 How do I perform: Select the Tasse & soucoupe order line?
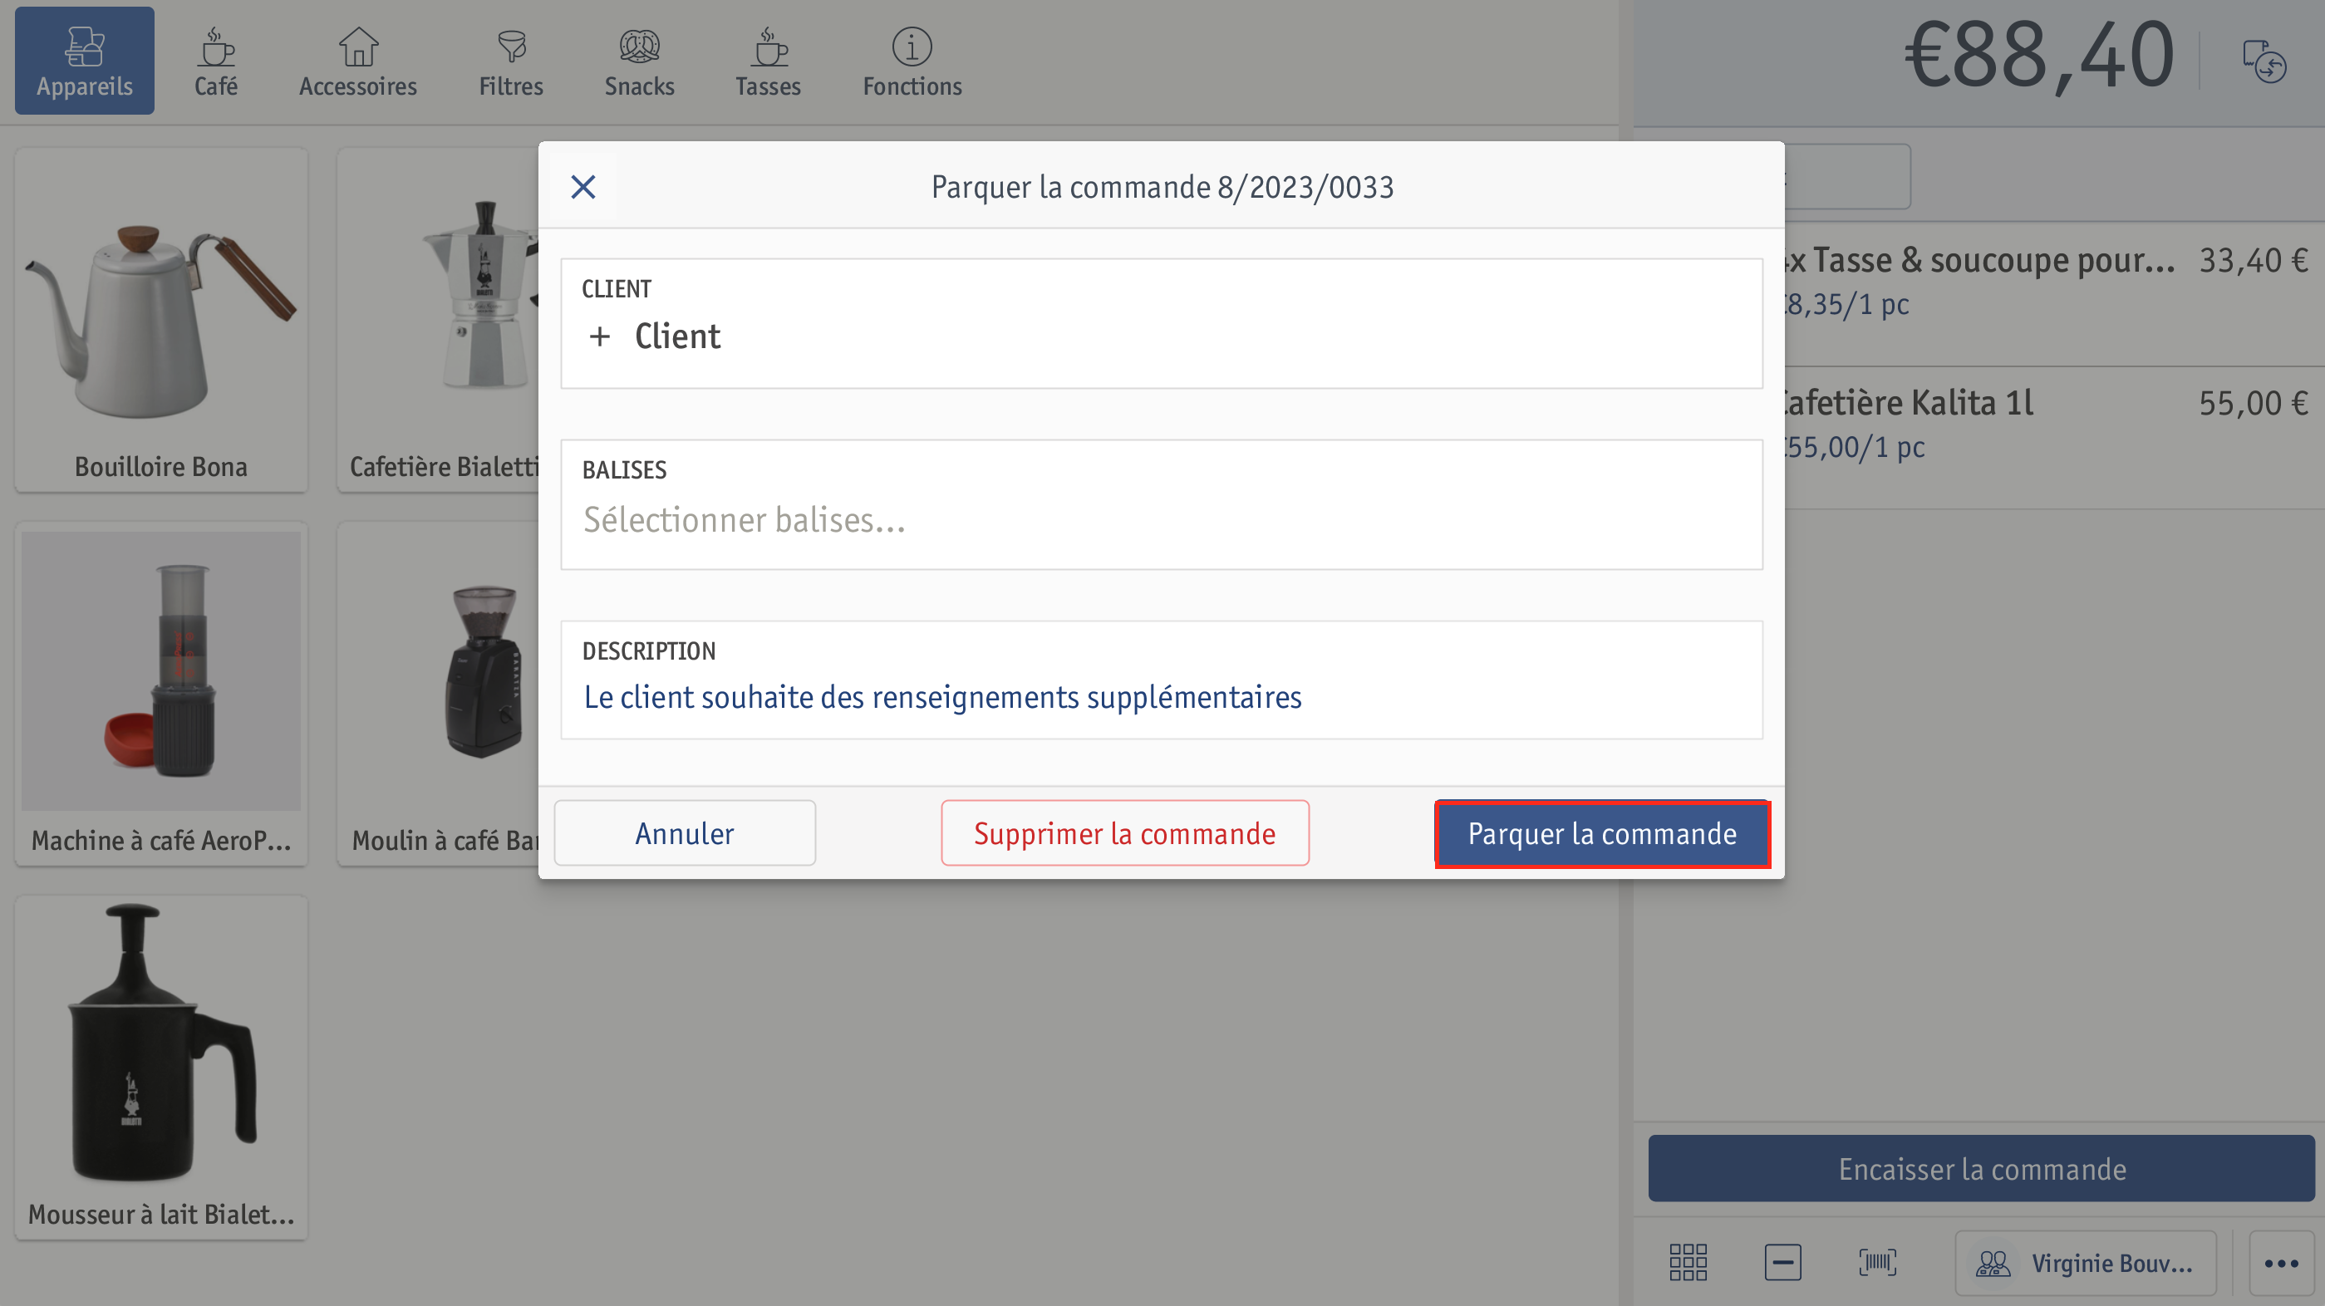(x=2054, y=294)
